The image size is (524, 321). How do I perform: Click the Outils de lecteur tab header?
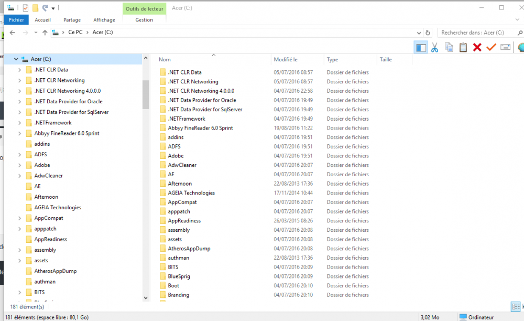point(145,9)
